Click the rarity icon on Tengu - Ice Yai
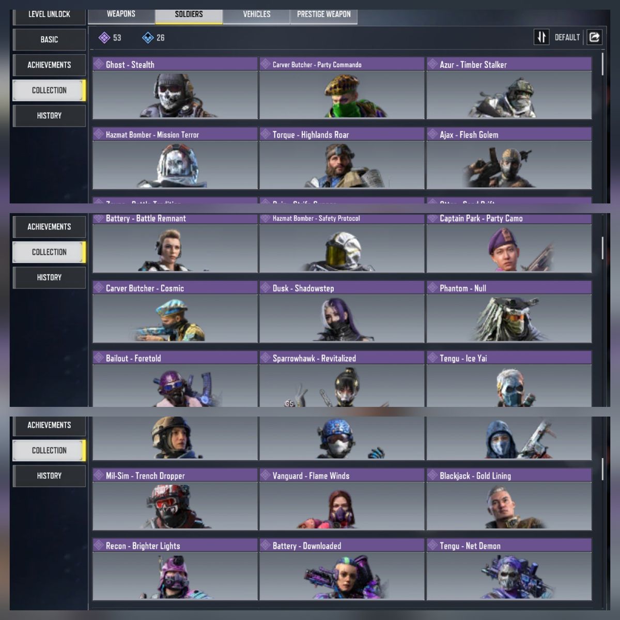 432,358
